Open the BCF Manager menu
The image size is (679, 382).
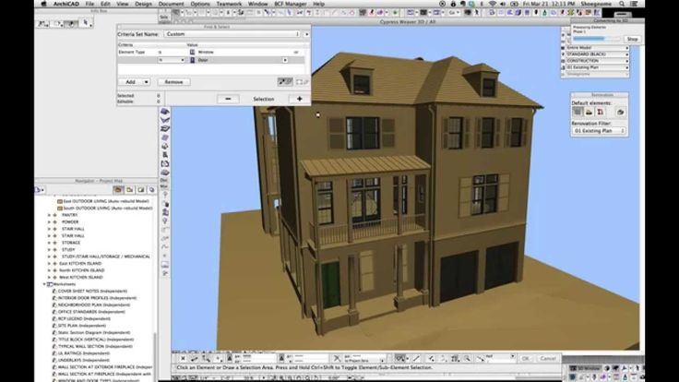[290, 4]
